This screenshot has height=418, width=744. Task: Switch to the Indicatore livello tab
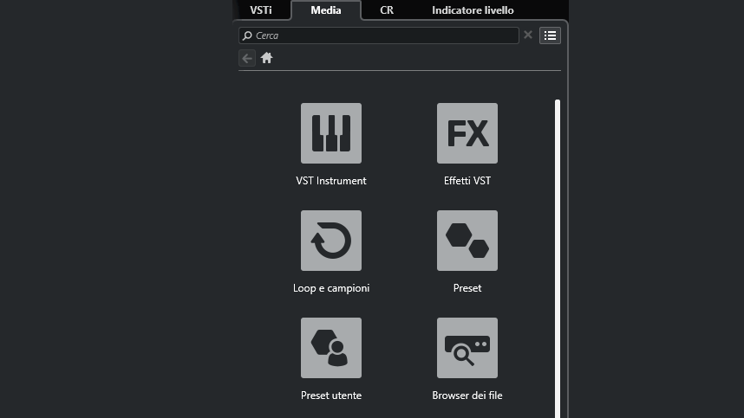[473, 10]
